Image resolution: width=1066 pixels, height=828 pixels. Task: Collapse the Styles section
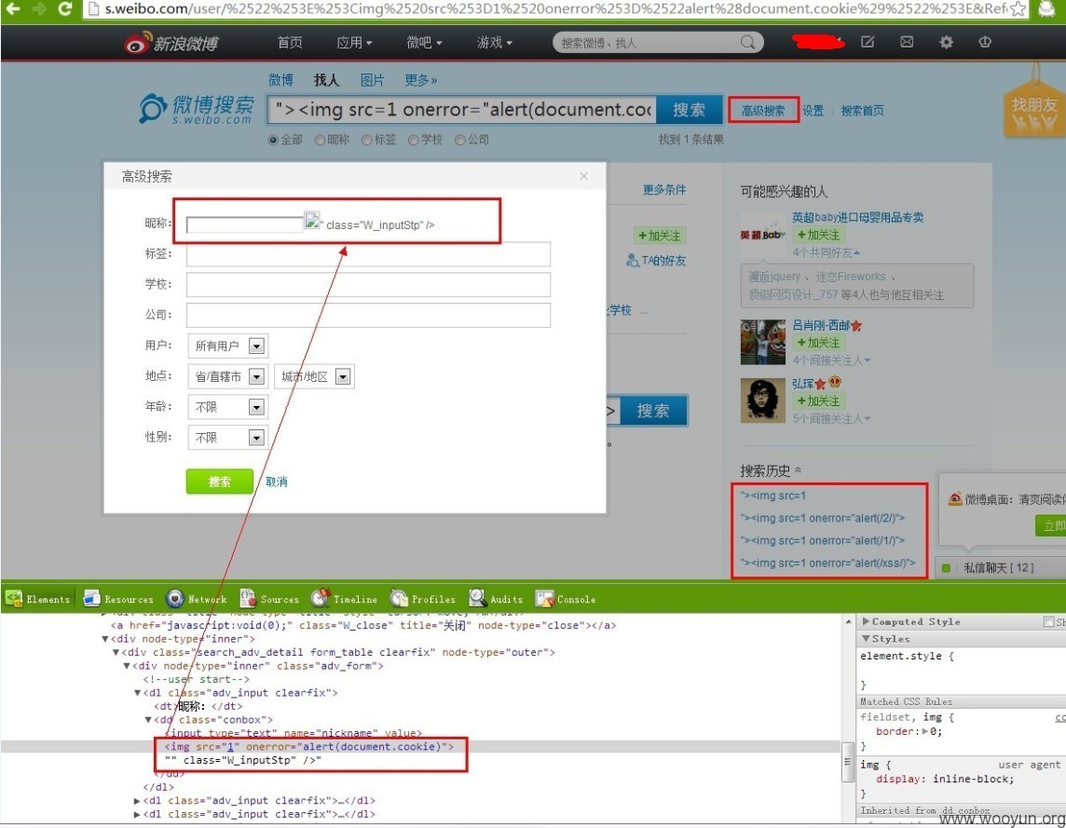click(867, 639)
